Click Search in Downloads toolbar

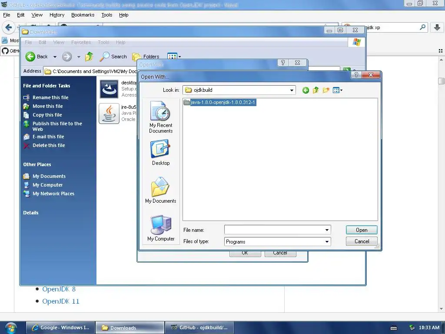tap(113, 57)
